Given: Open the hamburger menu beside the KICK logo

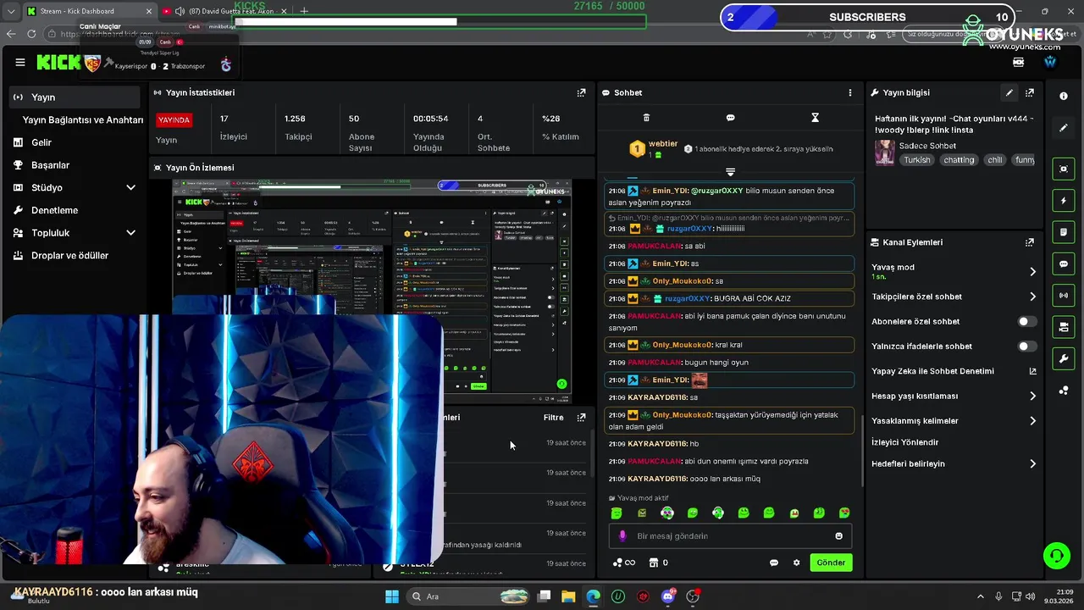Looking at the screenshot, I should click(x=20, y=62).
